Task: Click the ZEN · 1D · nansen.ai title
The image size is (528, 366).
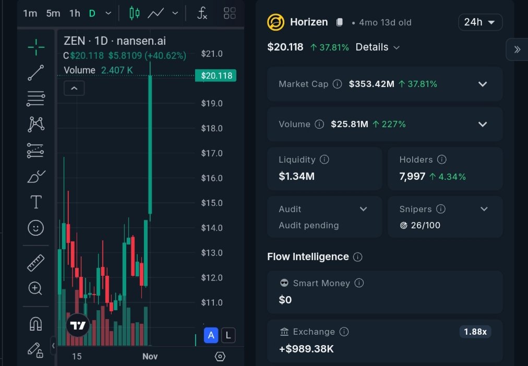Action: 115,41
